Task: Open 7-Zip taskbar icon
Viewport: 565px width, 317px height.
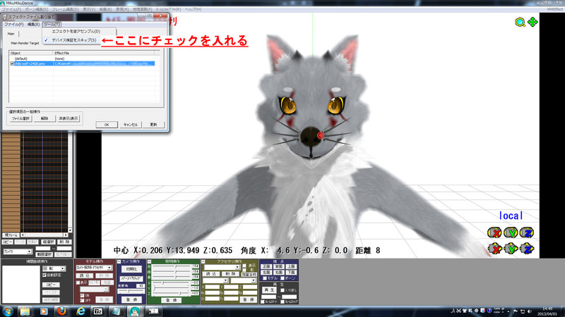Action: [x=98, y=311]
